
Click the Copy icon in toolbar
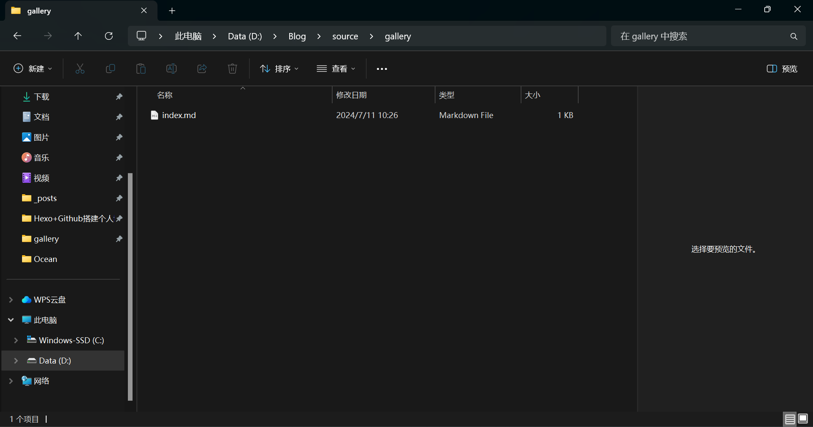click(x=110, y=69)
